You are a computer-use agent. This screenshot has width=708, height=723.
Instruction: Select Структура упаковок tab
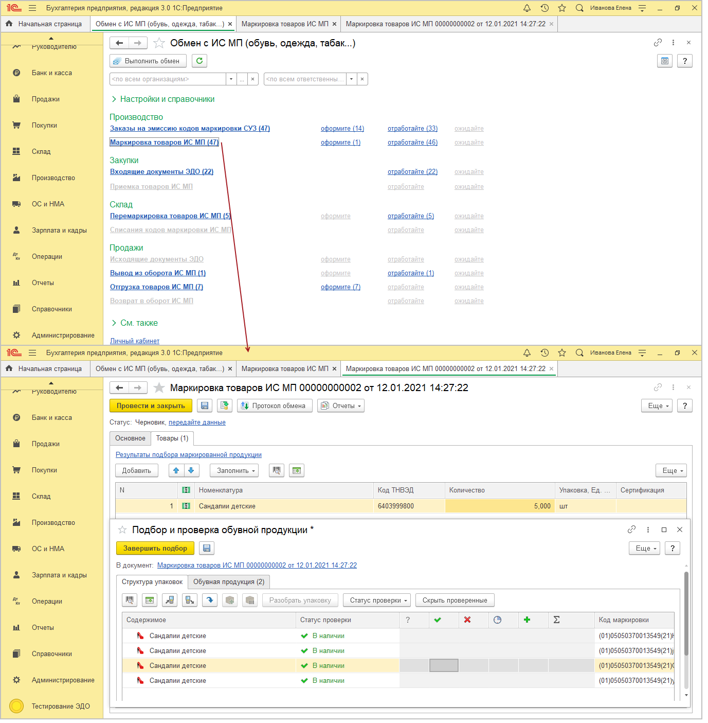pyautogui.click(x=152, y=581)
